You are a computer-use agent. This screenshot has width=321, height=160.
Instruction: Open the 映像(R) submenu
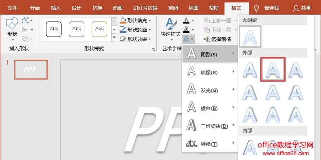coord(210,72)
